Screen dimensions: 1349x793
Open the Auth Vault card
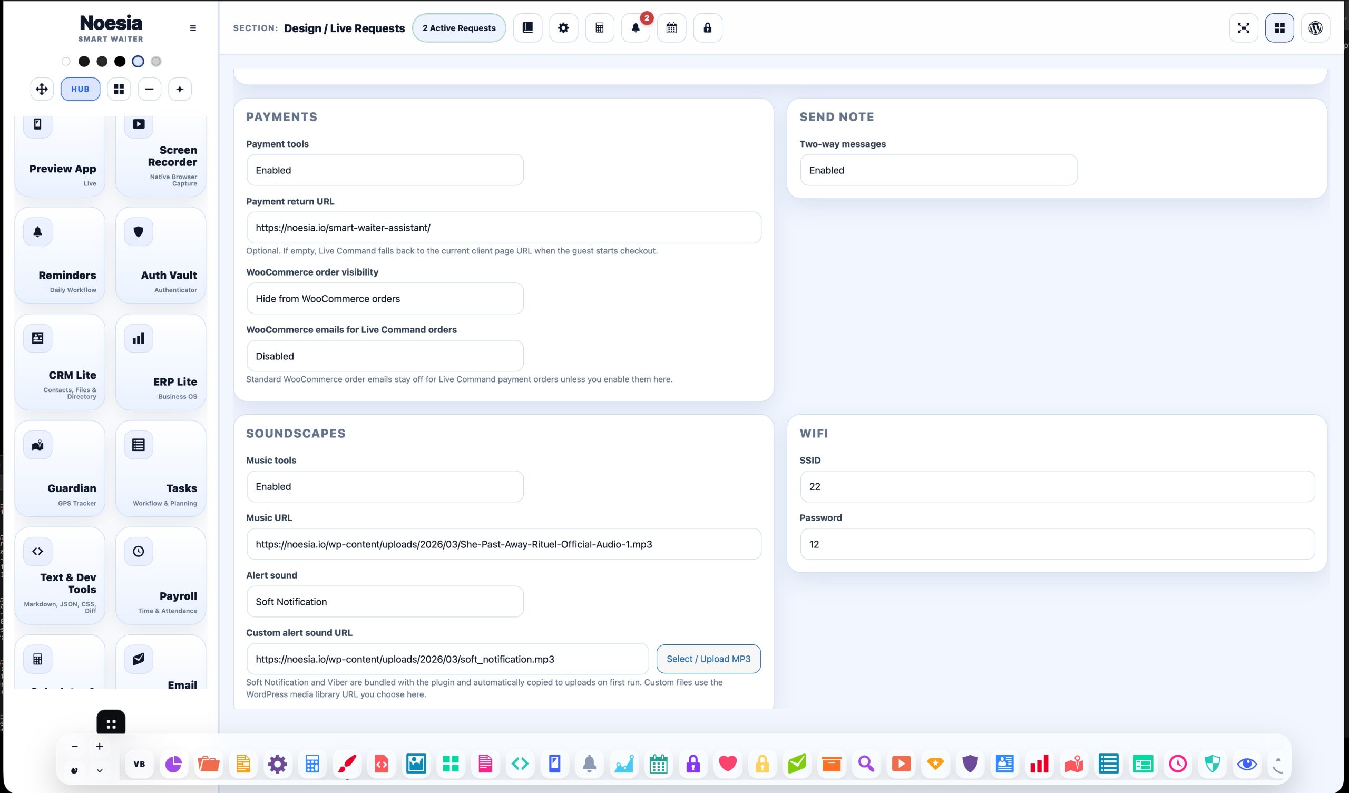tap(161, 256)
